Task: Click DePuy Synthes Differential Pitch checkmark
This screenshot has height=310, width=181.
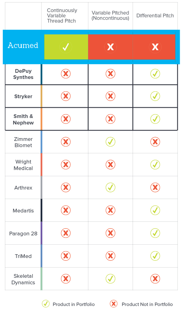Action: point(155,74)
